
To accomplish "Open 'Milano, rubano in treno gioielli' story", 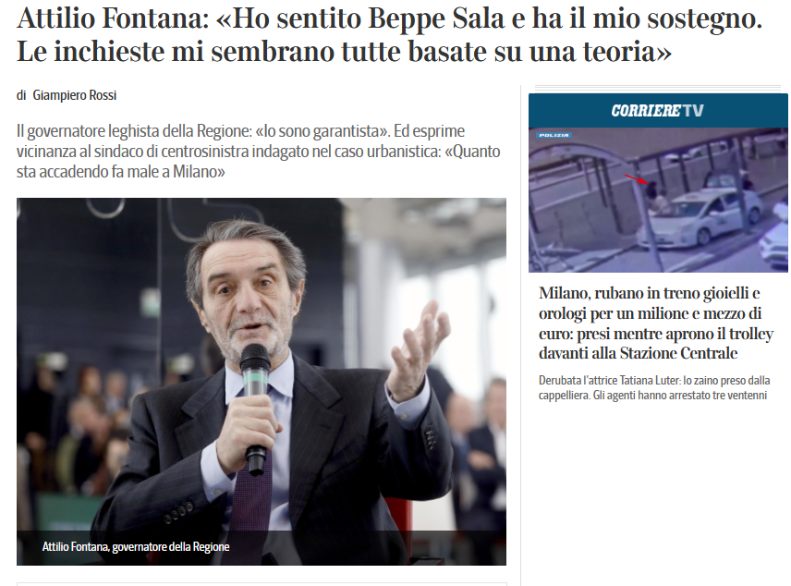I will coord(656,323).
